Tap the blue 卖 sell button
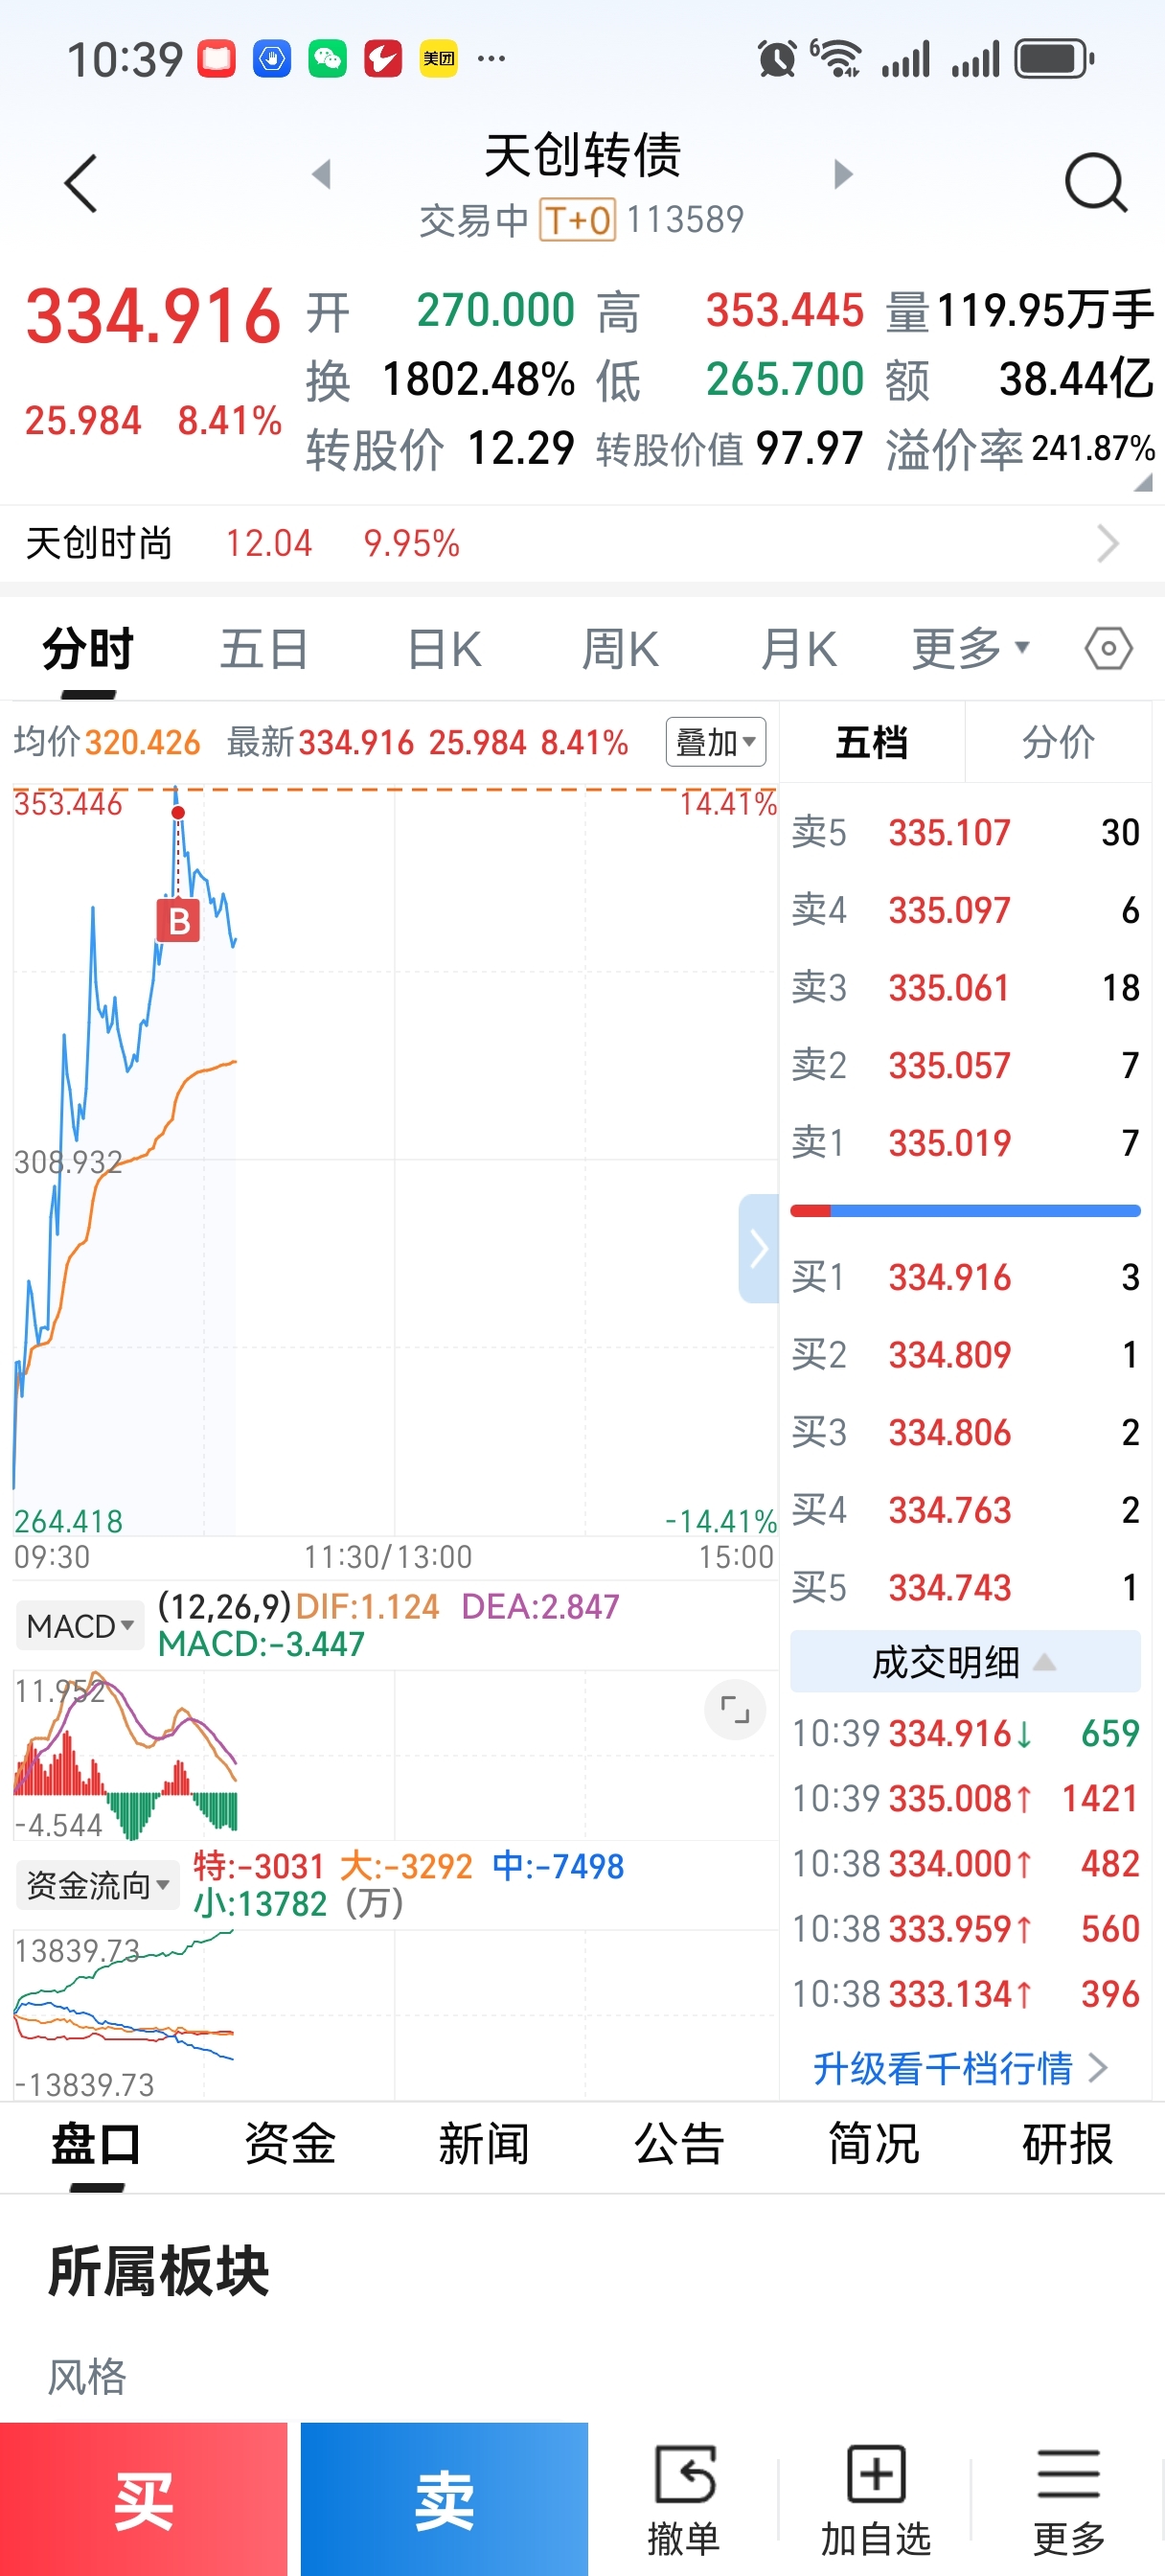1165x2576 pixels. (444, 2499)
